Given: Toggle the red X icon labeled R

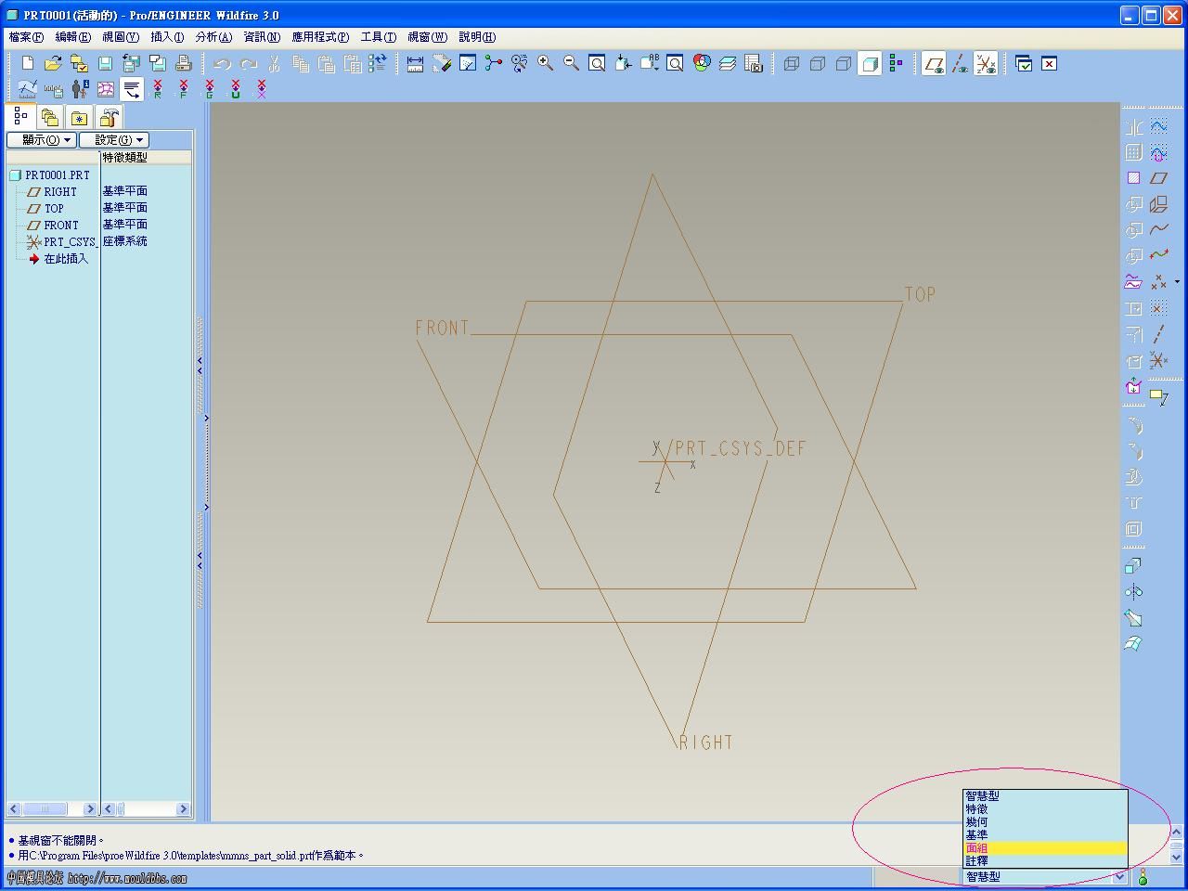Looking at the screenshot, I should [158, 89].
